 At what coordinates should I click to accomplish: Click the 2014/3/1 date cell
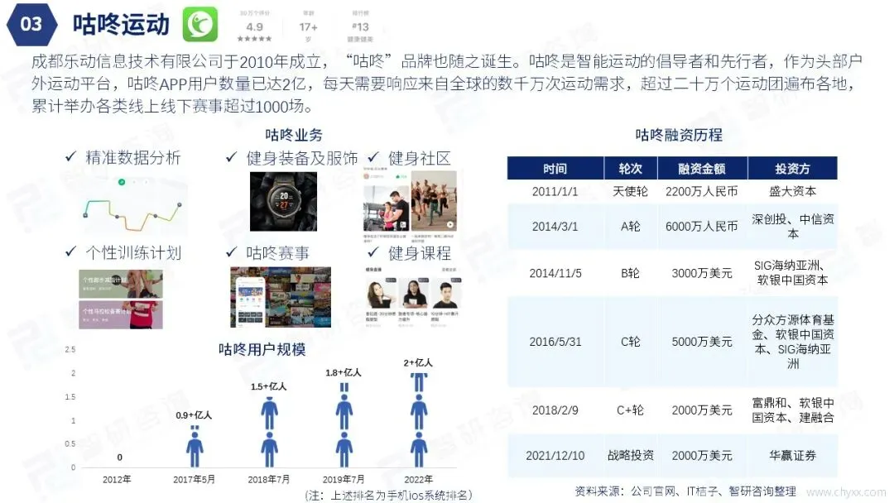click(555, 227)
